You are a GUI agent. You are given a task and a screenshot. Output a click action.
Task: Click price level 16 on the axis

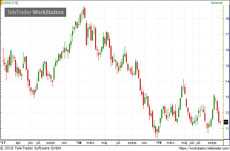(x=227, y=50)
